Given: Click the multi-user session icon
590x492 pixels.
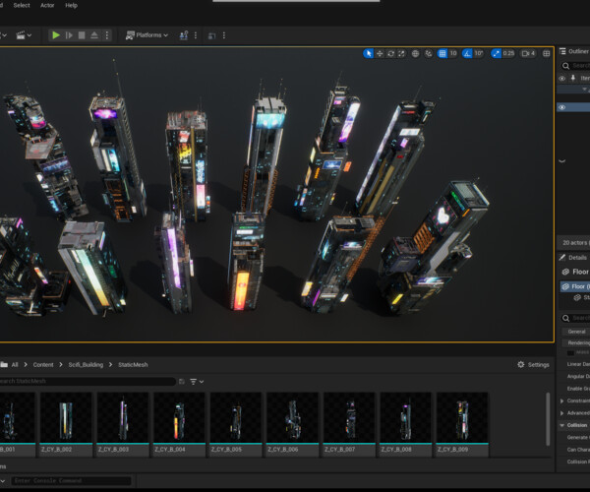Looking at the screenshot, I should coord(184,35).
